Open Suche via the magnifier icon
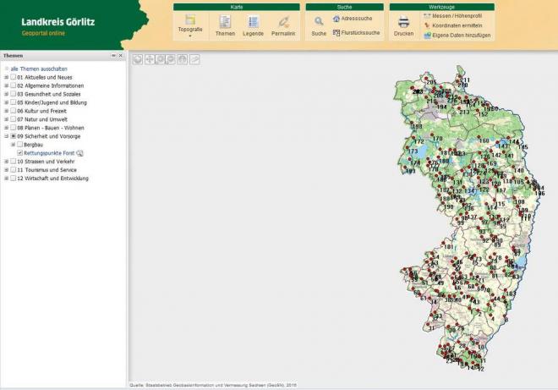 click(319, 21)
